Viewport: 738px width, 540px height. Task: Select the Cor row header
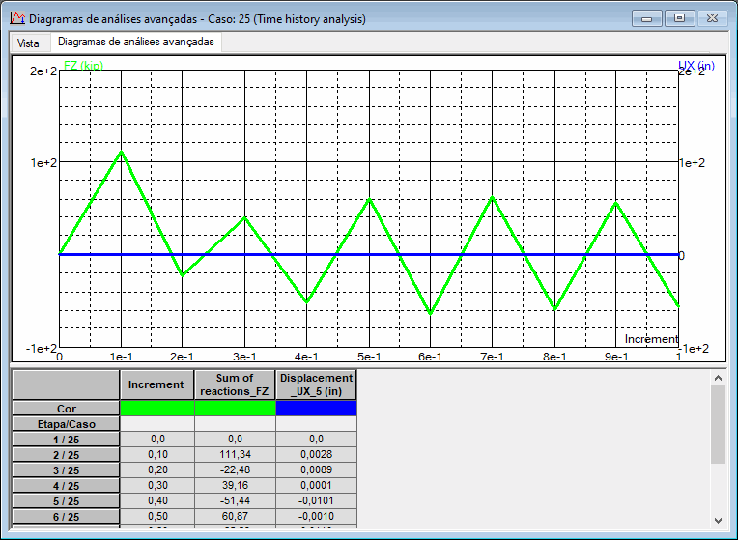(x=66, y=409)
